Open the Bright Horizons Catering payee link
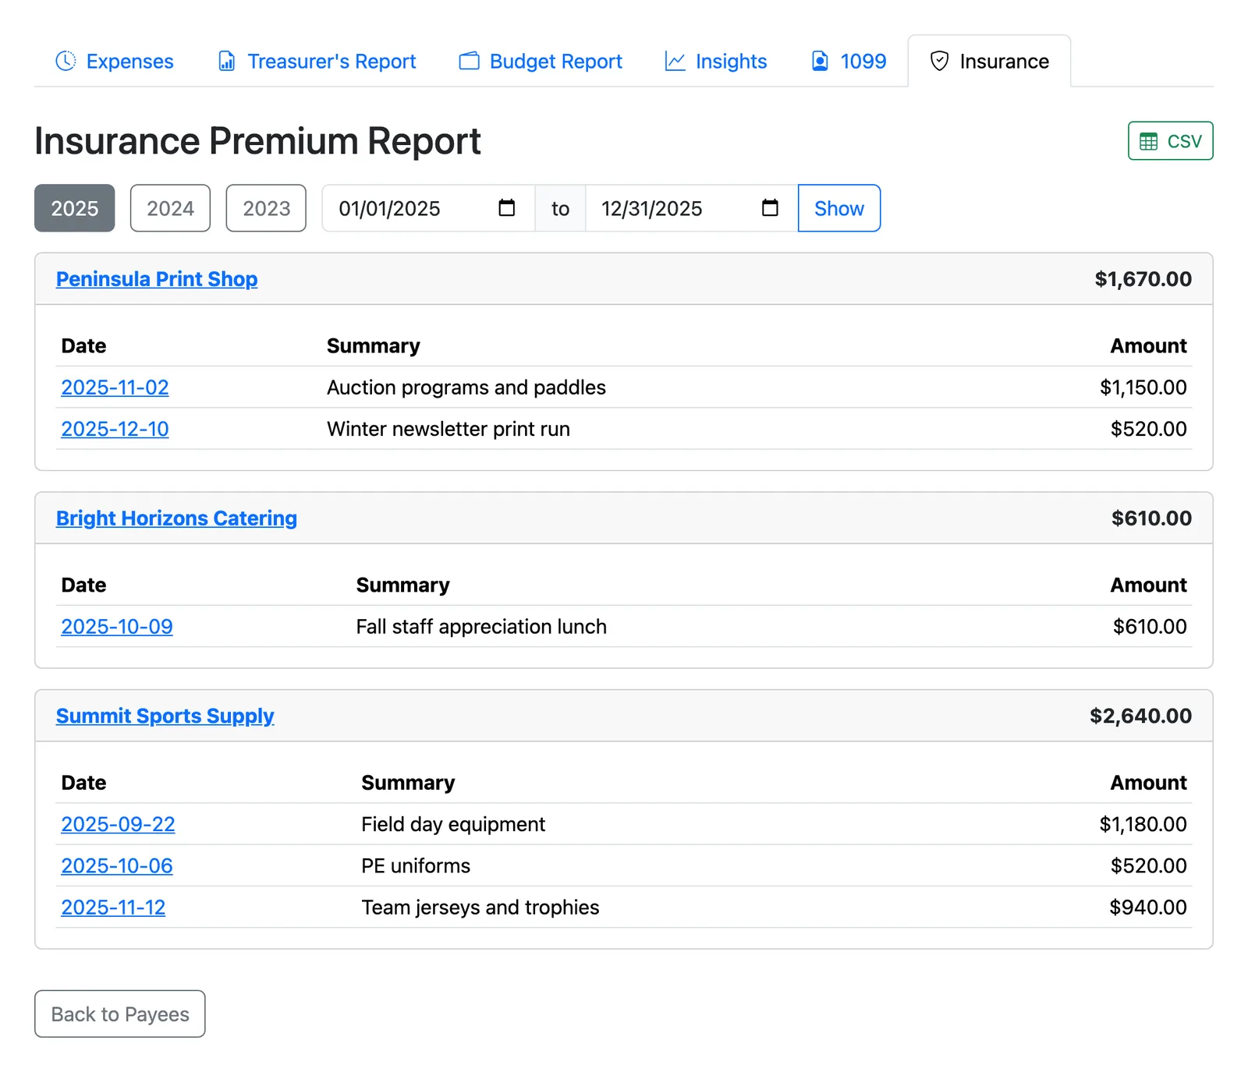This screenshot has height=1072, width=1248. click(x=176, y=518)
